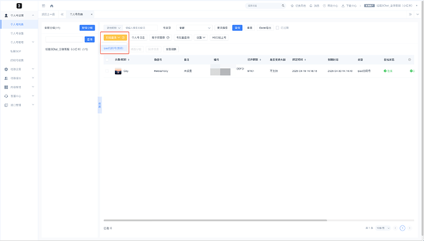Open the account name dropdown in the header

[x=417, y=6]
